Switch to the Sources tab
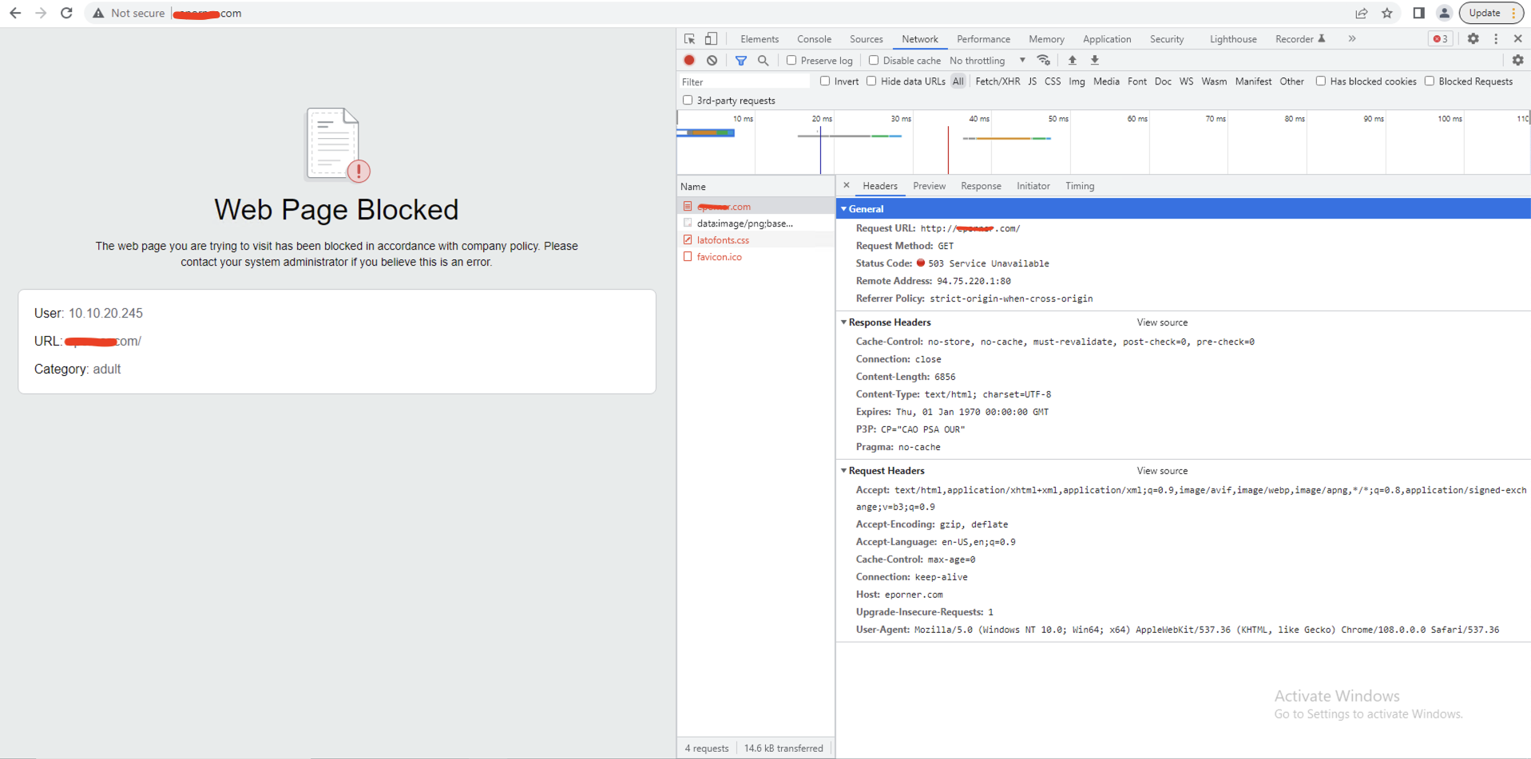Viewport: 1531px width, 759px height. (866, 39)
